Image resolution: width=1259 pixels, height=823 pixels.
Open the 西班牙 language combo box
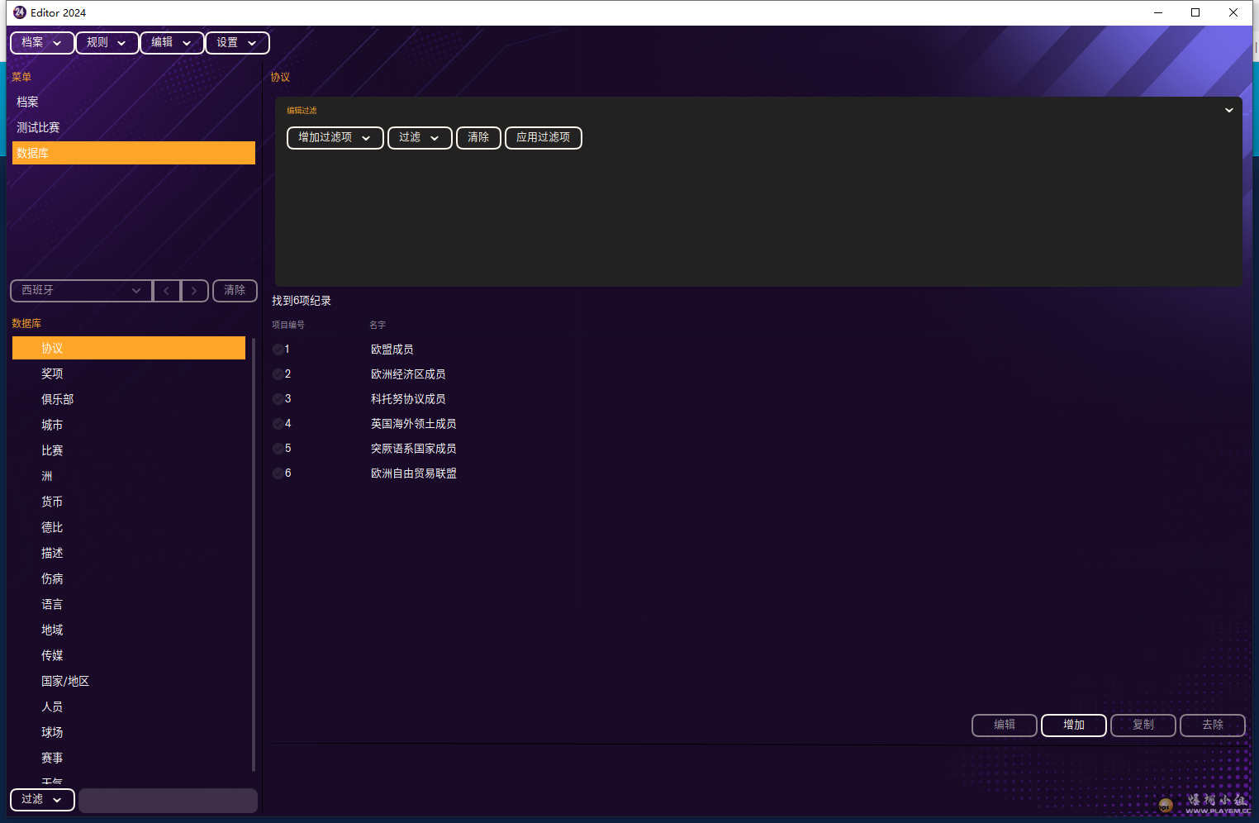81,291
